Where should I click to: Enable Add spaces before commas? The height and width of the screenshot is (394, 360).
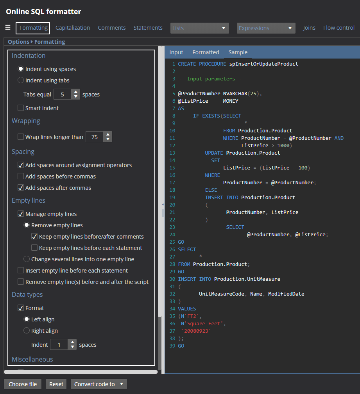point(21,176)
